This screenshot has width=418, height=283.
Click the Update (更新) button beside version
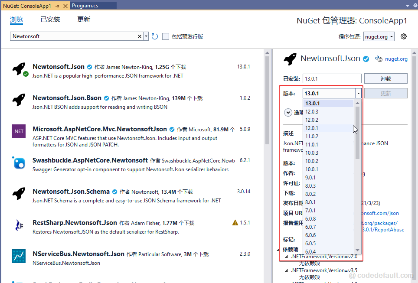[386, 94]
